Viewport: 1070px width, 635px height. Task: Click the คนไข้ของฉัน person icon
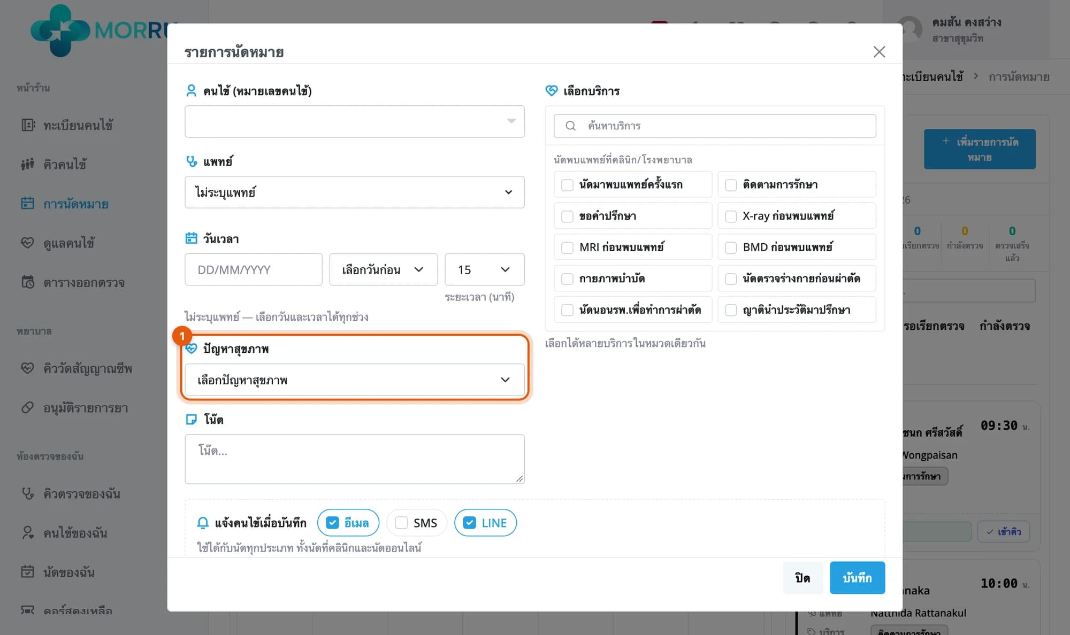(28, 533)
